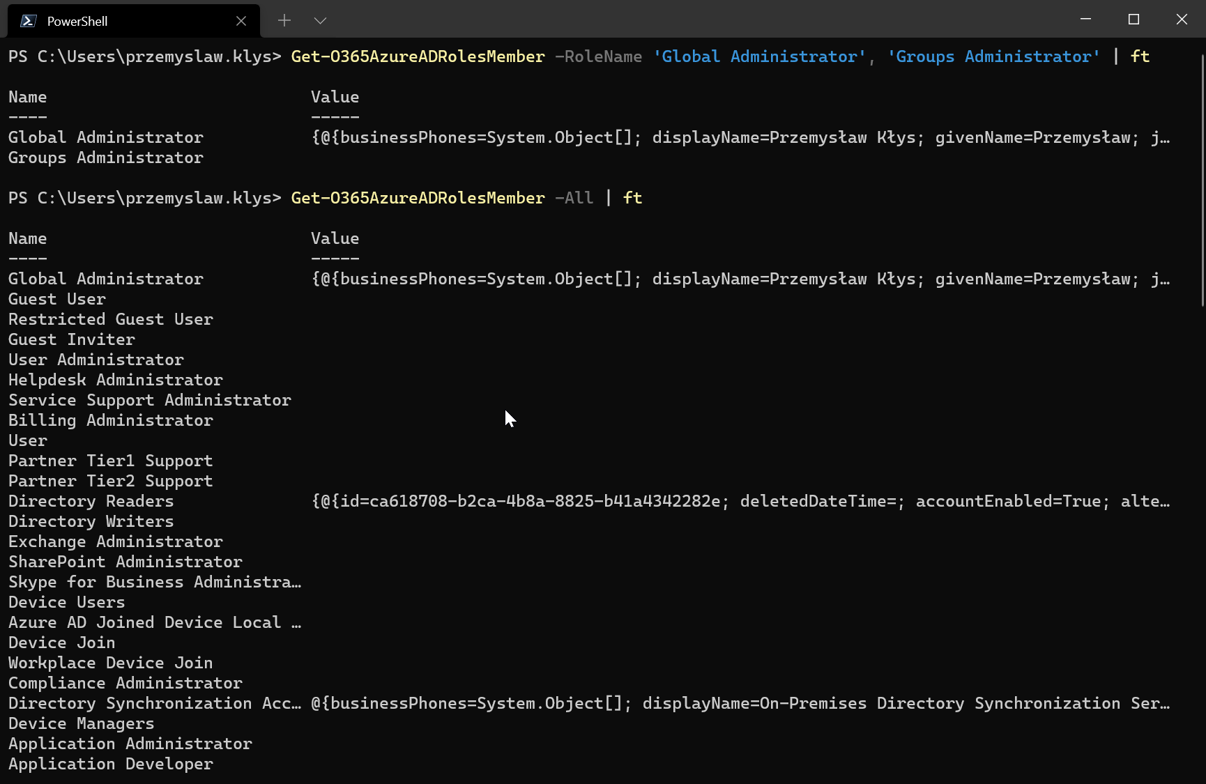The image size is (1206, 784).
Task: Click the vertical scrollbar thumb
Action: (x=1202, y=181)
